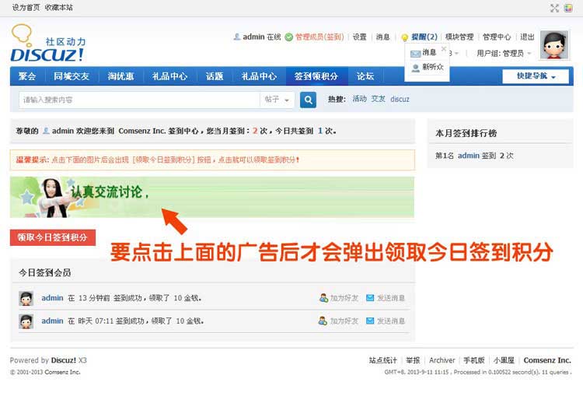The width and height of the screenshot is (583, 407).
Task: Click the hot search link 活动
Action: coord(360,99)
